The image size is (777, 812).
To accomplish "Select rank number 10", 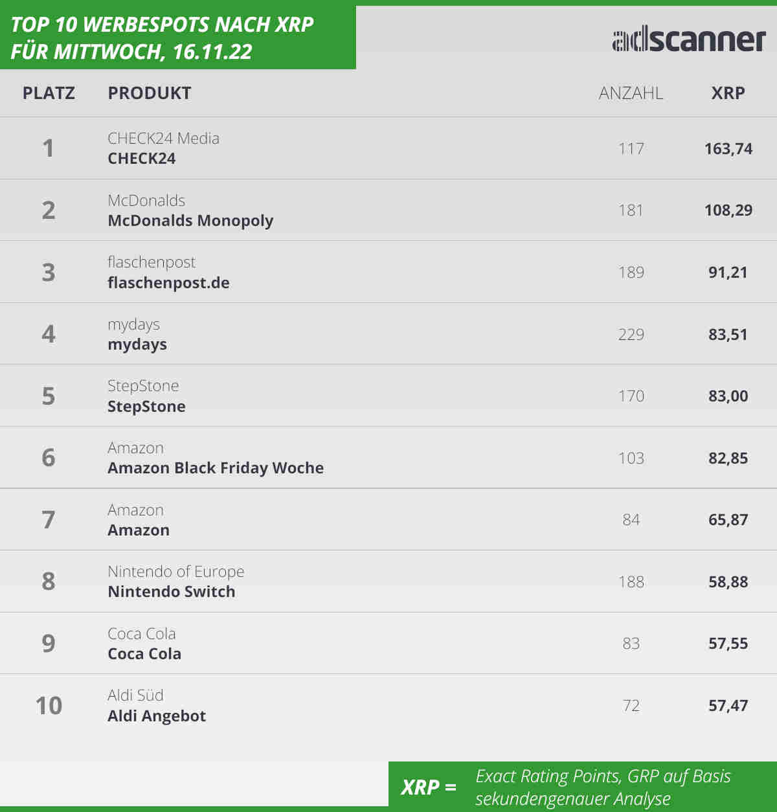I will (x=49, y=706).
